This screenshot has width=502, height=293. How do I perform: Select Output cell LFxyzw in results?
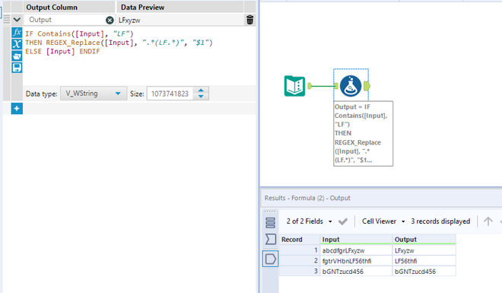424,250
